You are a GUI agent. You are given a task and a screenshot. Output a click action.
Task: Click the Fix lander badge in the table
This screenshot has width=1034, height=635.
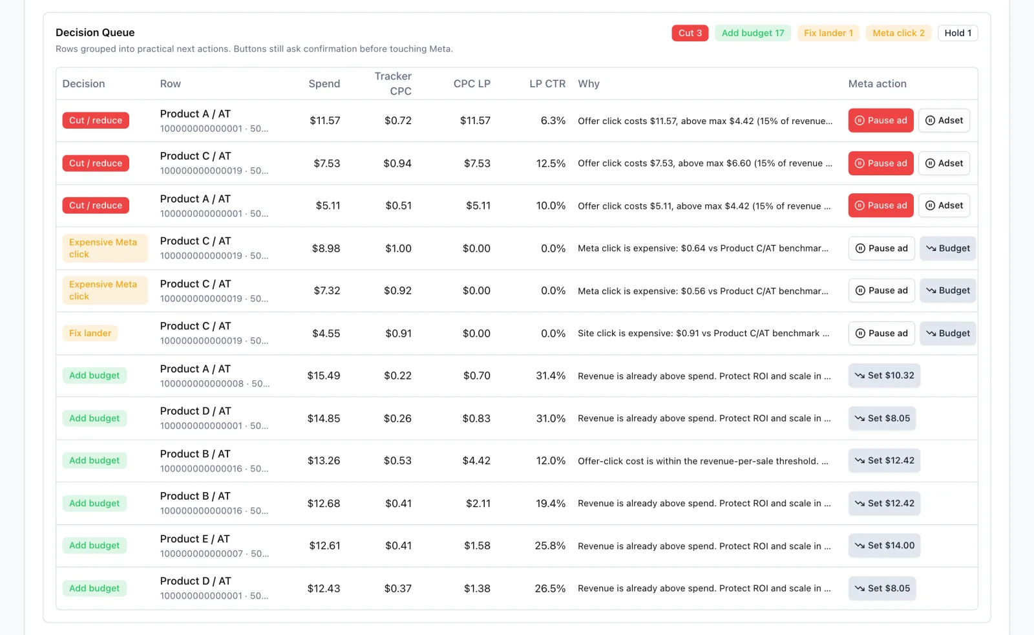click(90, 334)
